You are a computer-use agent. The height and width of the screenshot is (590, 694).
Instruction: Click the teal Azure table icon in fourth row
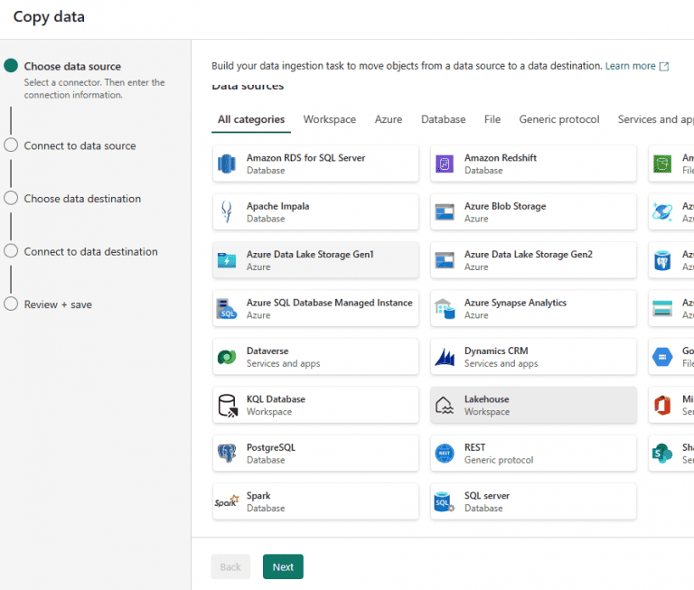click(662, 308)
